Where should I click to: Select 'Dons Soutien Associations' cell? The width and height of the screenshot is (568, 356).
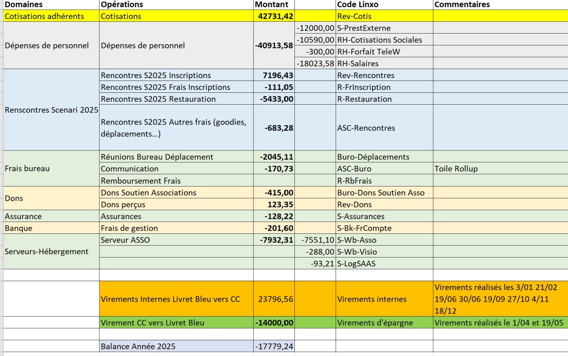(x=176, y=193)
